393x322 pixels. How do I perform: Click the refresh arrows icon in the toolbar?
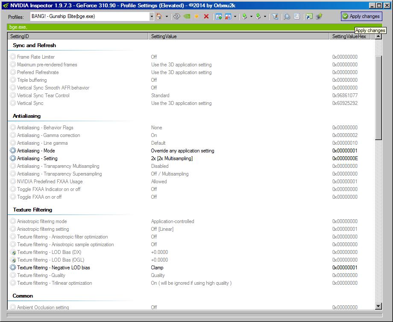tap(177, 17)
